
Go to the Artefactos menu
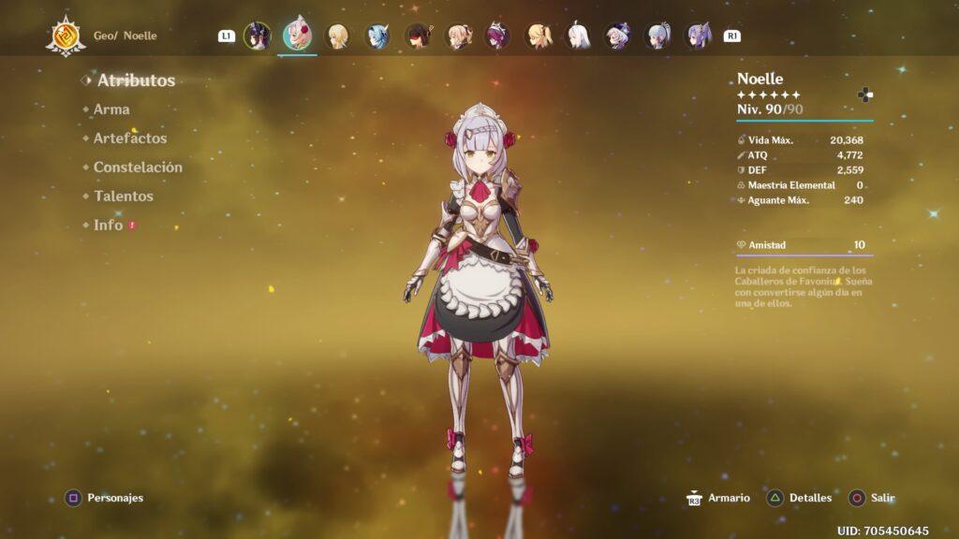coord(129,138)
